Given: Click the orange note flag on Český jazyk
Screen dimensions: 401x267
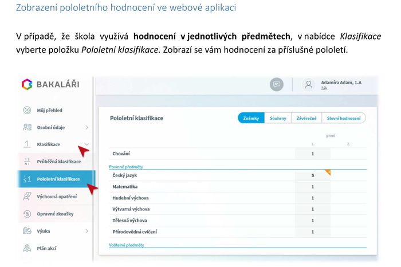Looking at the screenshot, I should (328, 172).
